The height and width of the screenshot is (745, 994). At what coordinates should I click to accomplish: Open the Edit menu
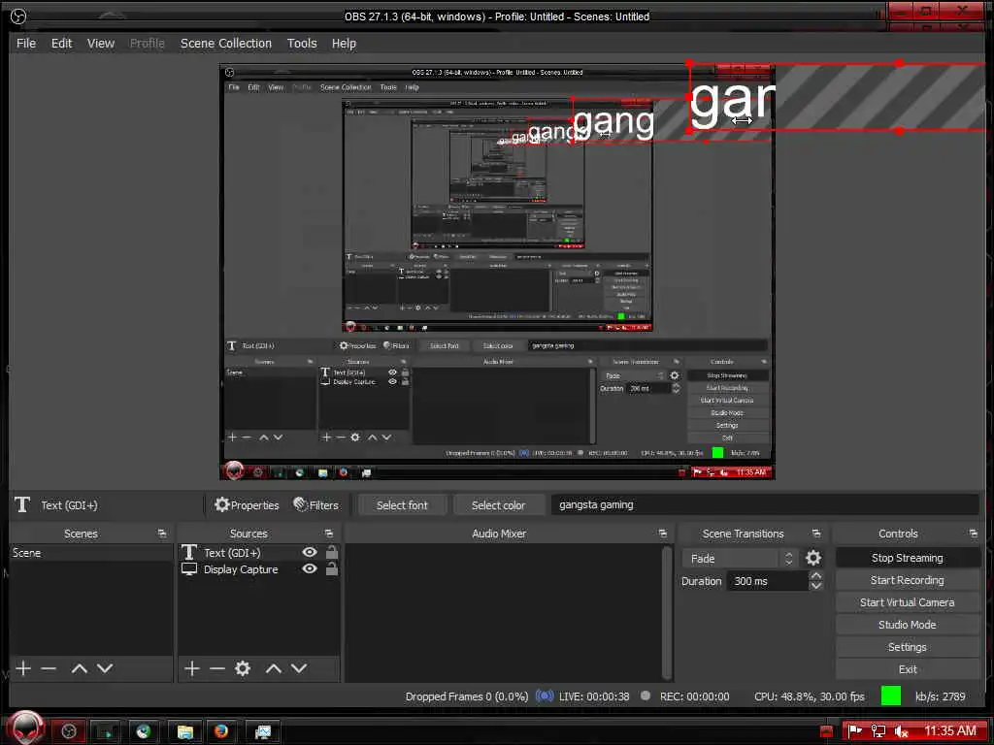click(x=61, y=43)
